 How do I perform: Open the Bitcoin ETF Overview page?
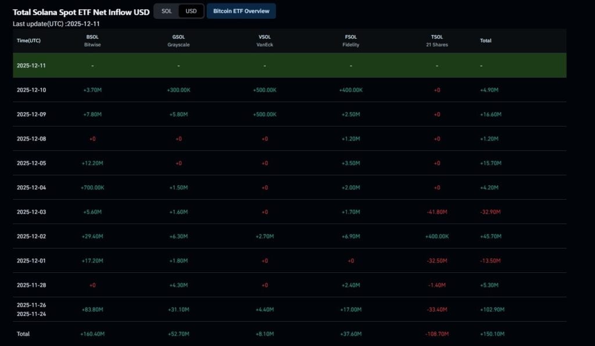point(241,10)
